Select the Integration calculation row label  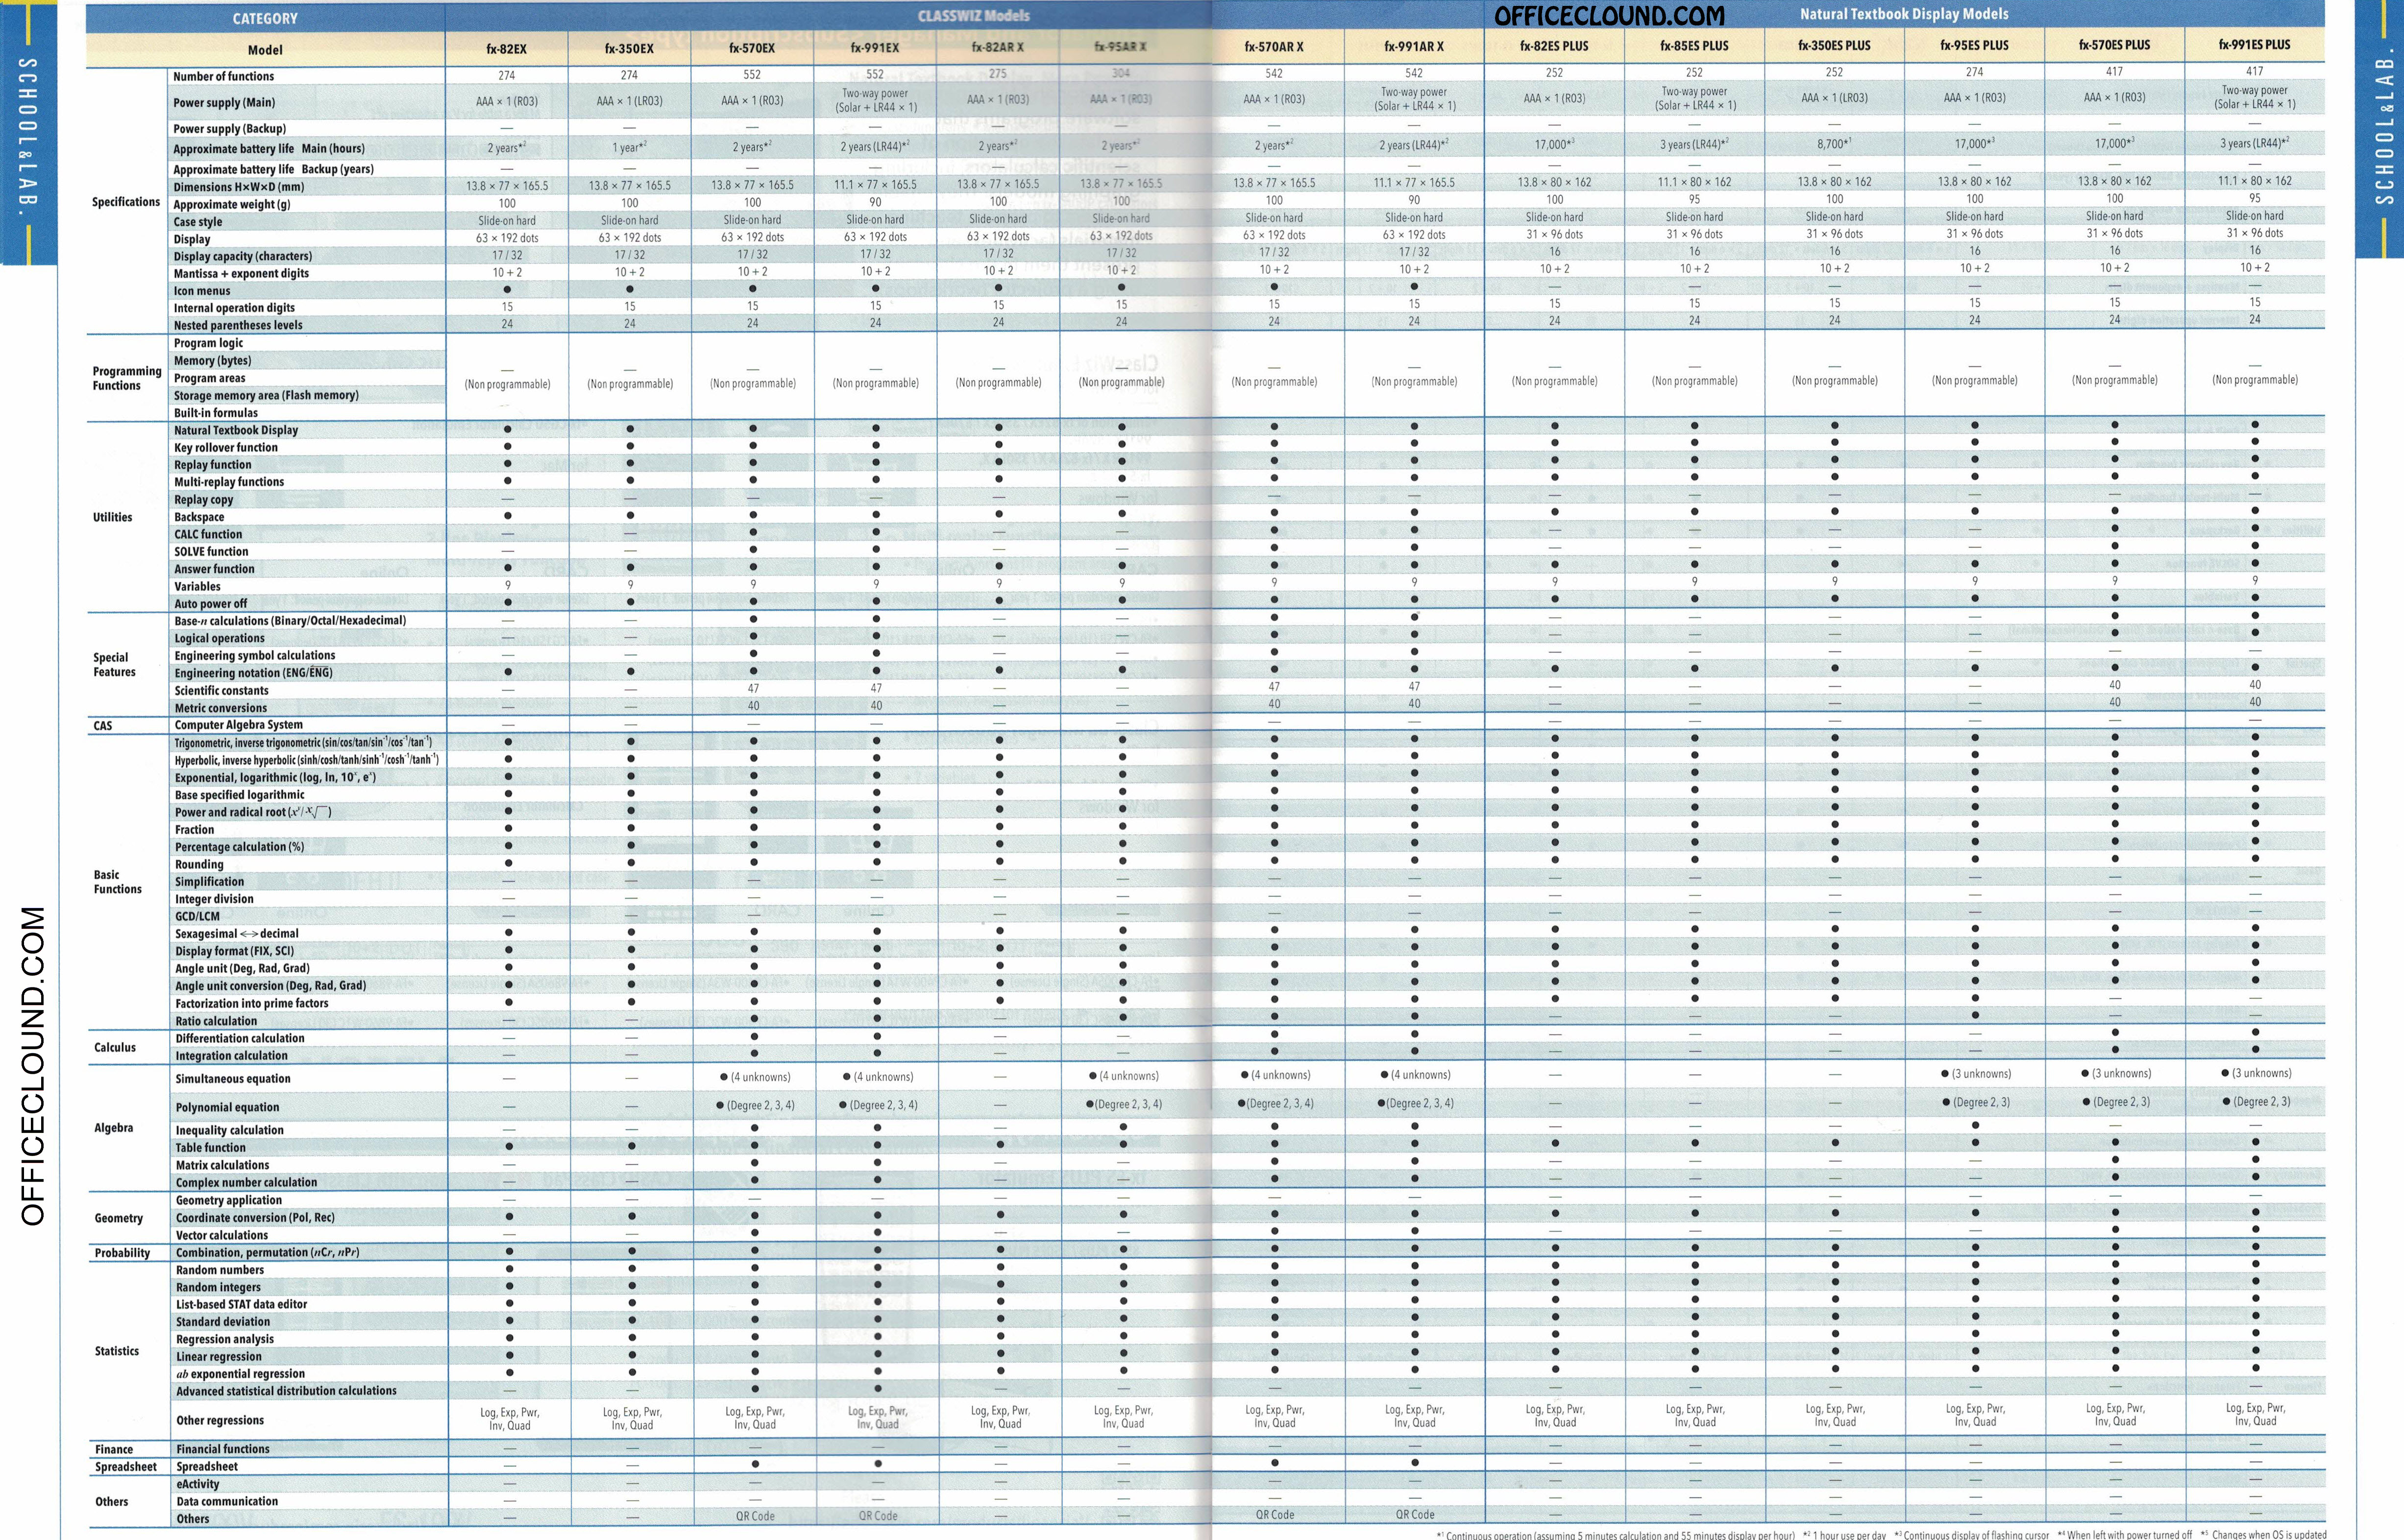tap(231, 1056)
